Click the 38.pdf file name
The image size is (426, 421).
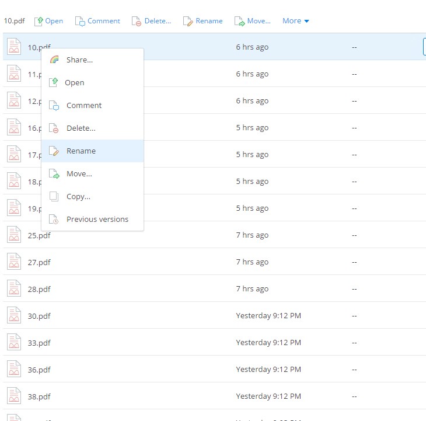click(39, 396)
